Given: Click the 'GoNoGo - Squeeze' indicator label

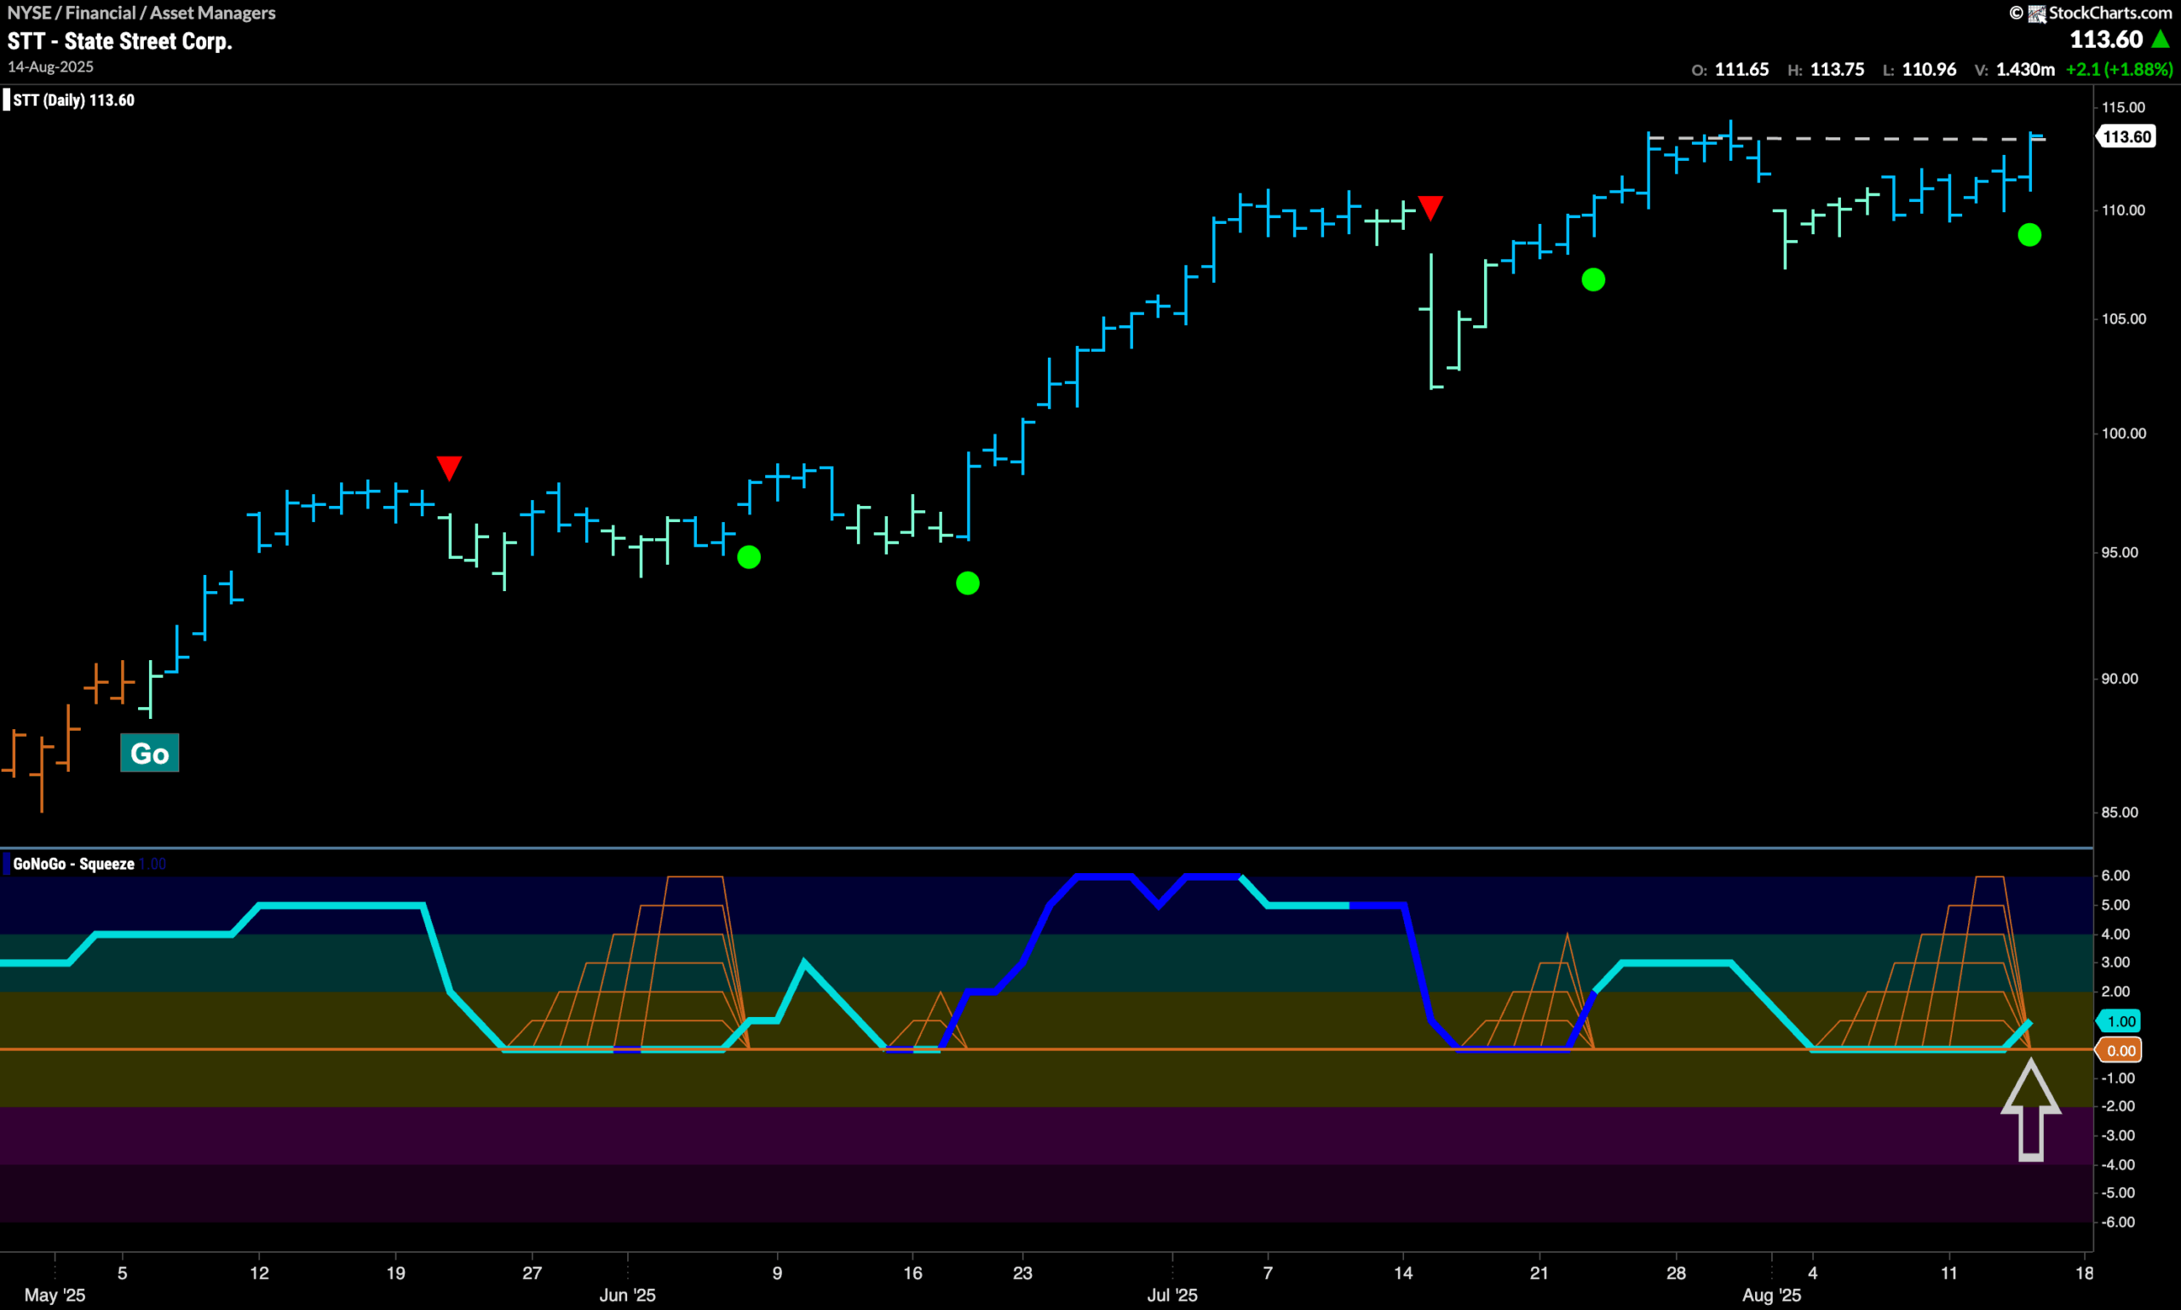Looking at the screenshot, I should 73,864.
